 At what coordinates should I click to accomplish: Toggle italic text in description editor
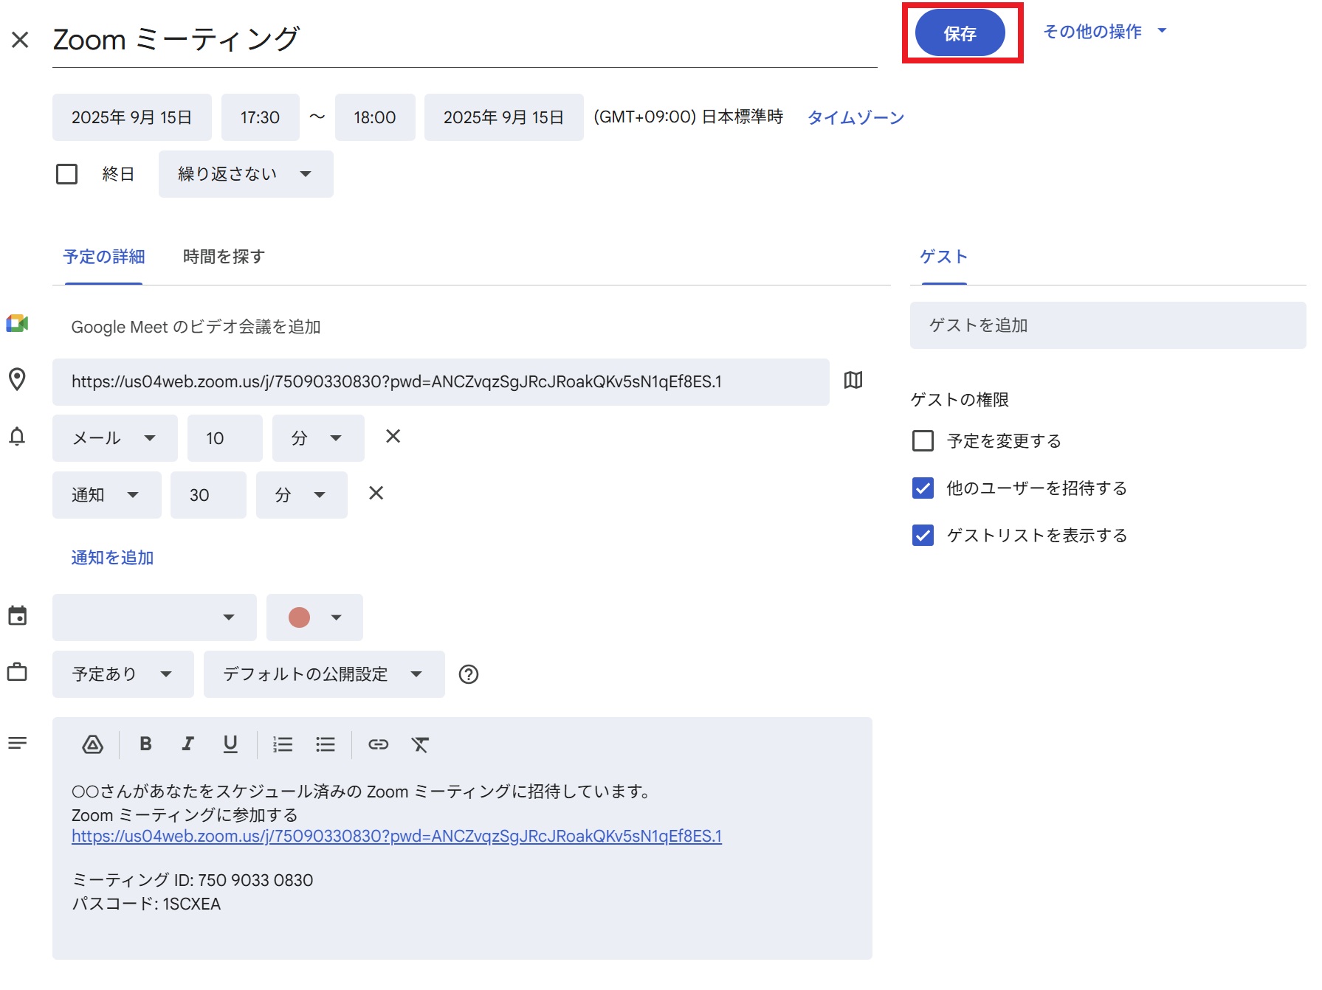187,744
